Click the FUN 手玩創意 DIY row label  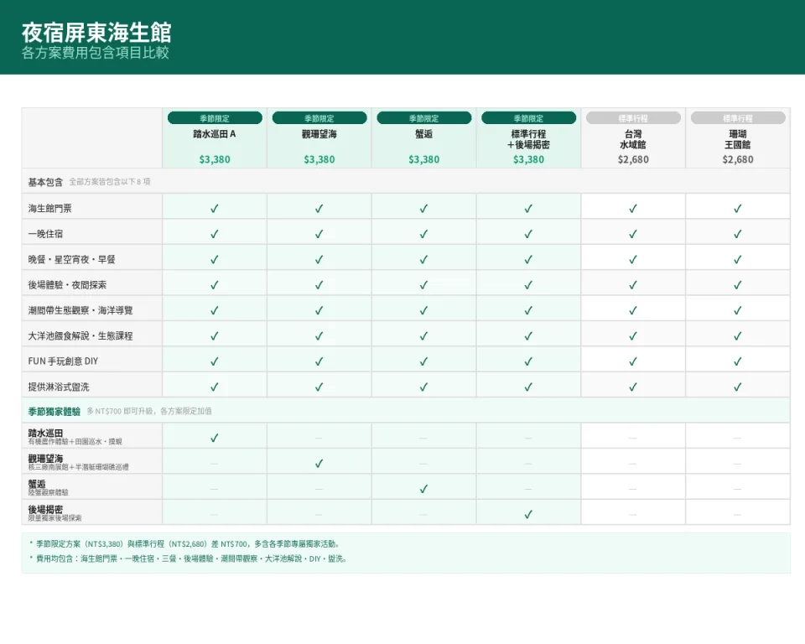(x=63, y=361)
